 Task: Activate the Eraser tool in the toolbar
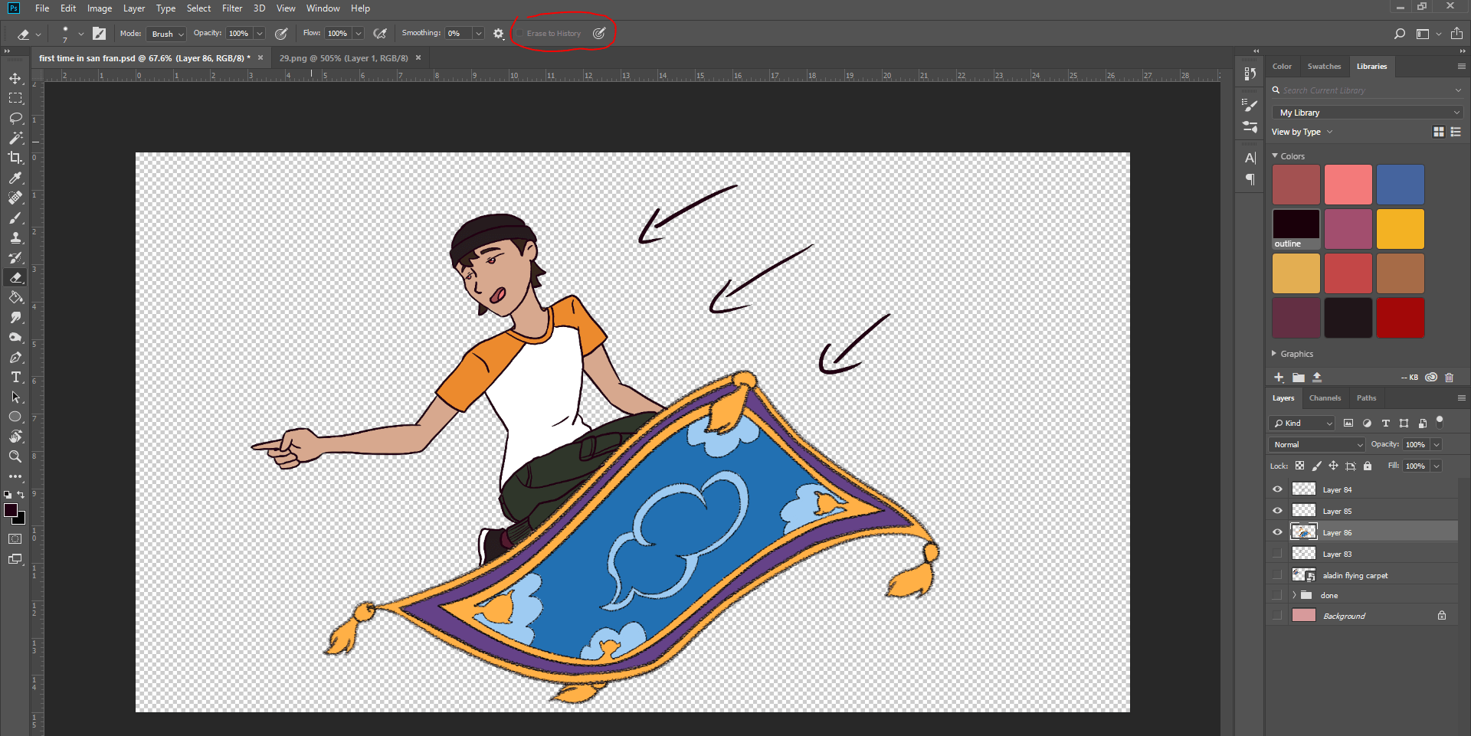click(16, 277)
